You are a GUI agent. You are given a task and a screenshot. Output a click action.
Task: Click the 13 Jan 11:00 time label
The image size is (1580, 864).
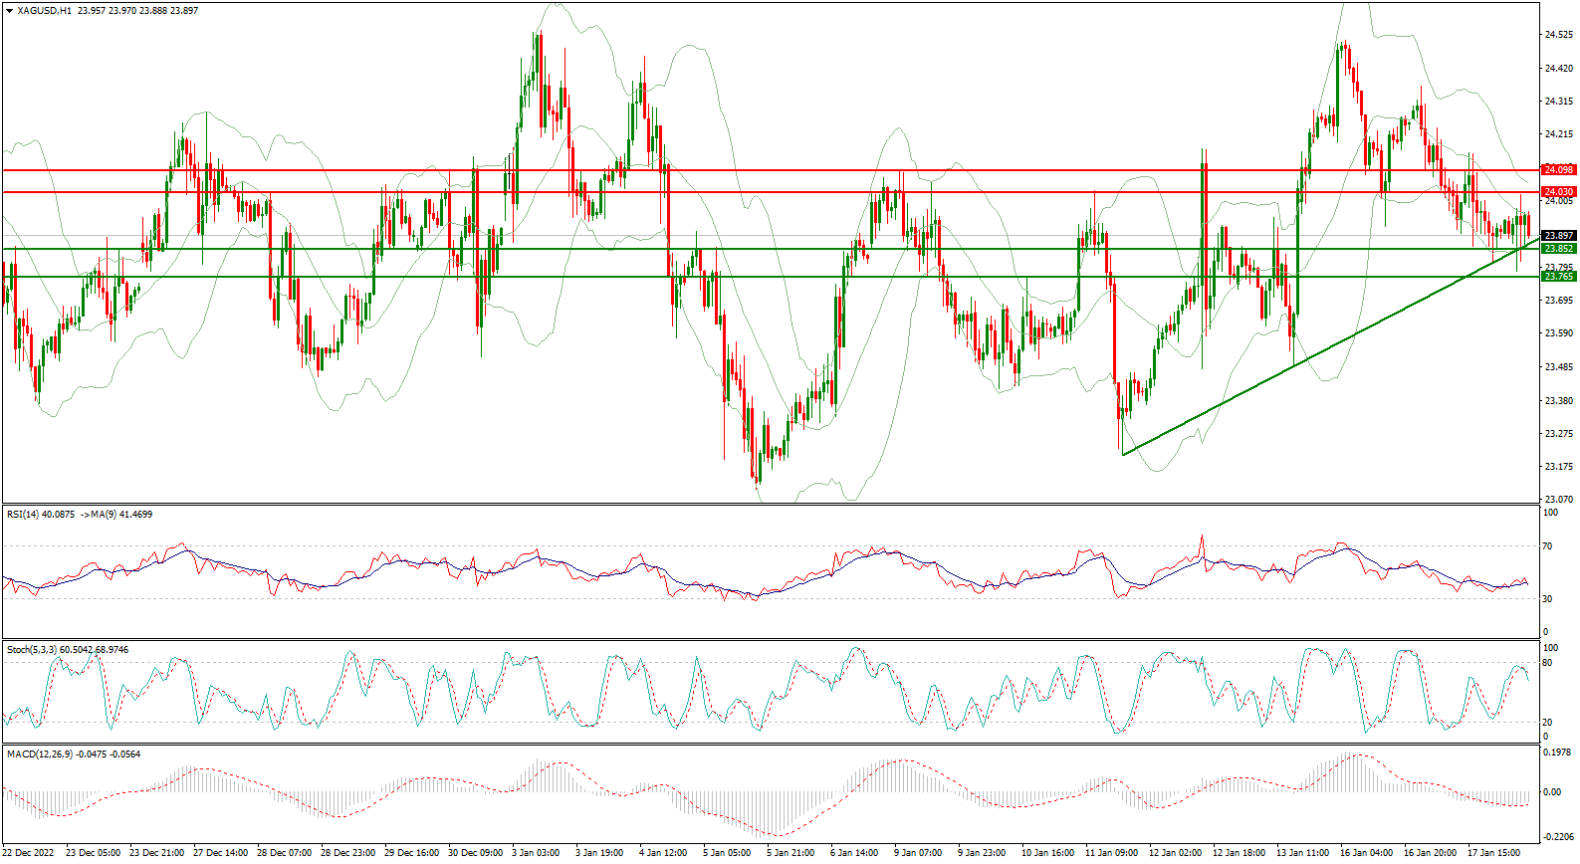pos(1303,853)
